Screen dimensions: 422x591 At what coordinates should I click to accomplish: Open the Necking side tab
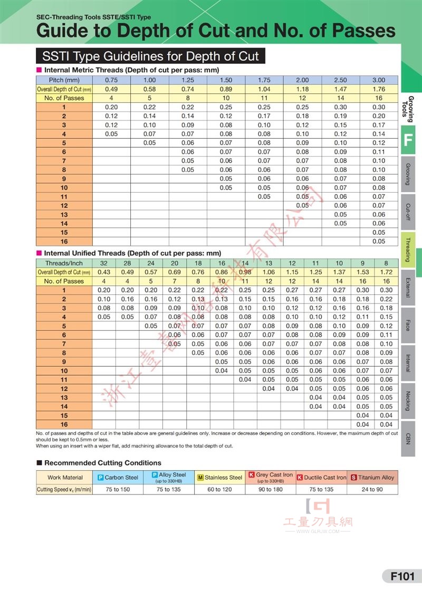click(x=408, y=401)
